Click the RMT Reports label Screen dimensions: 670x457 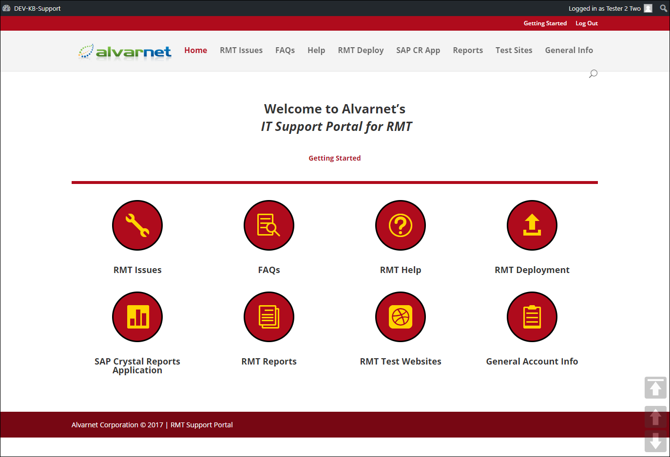[x=269, y=362]
